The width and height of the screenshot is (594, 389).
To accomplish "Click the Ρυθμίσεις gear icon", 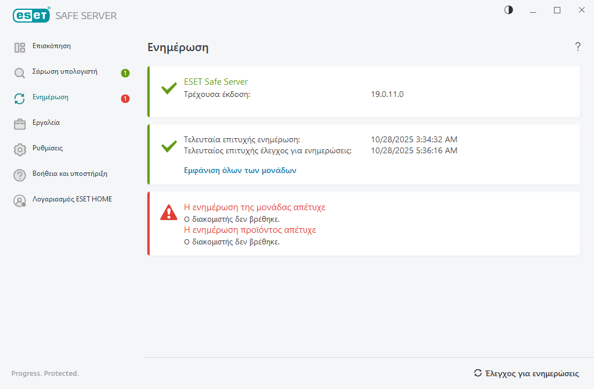I will 20,149.
